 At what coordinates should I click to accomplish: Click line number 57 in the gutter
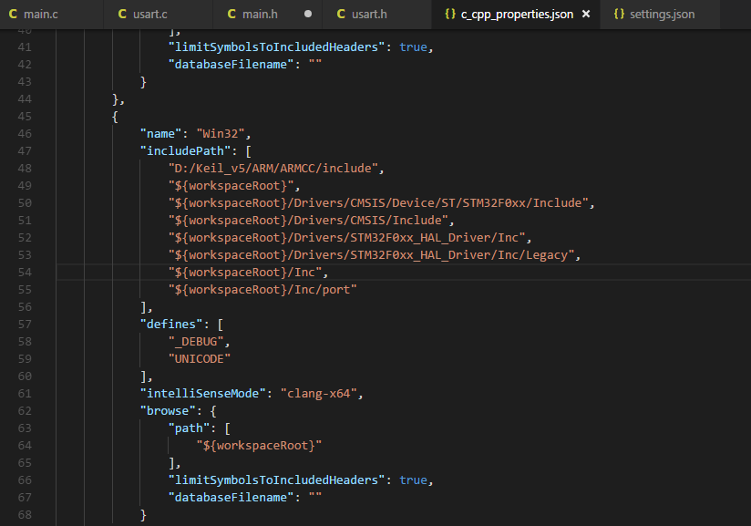(x=25, y=325)
